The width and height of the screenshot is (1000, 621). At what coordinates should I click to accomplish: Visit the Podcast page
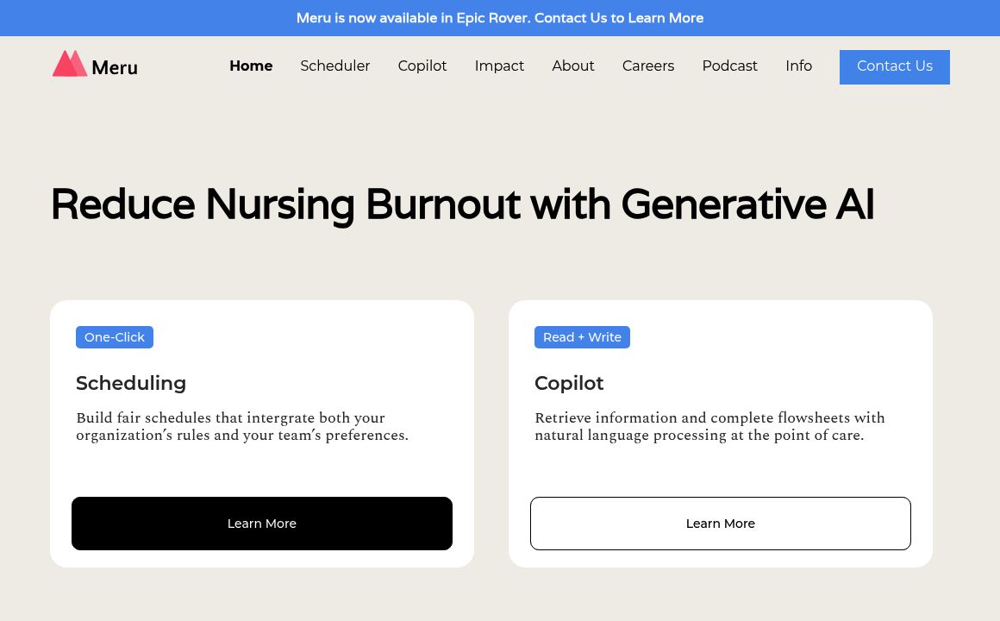[x=729, y=66]
